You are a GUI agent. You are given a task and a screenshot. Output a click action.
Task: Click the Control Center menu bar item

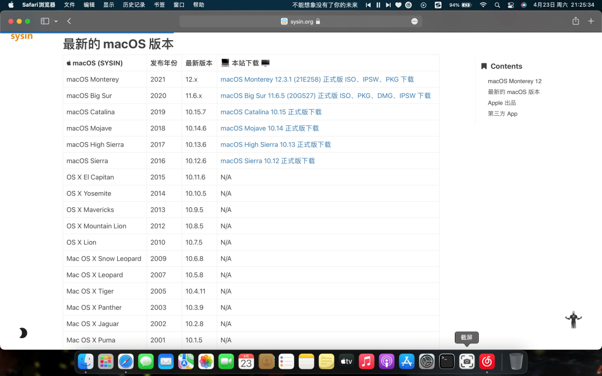tap(511, 5)
